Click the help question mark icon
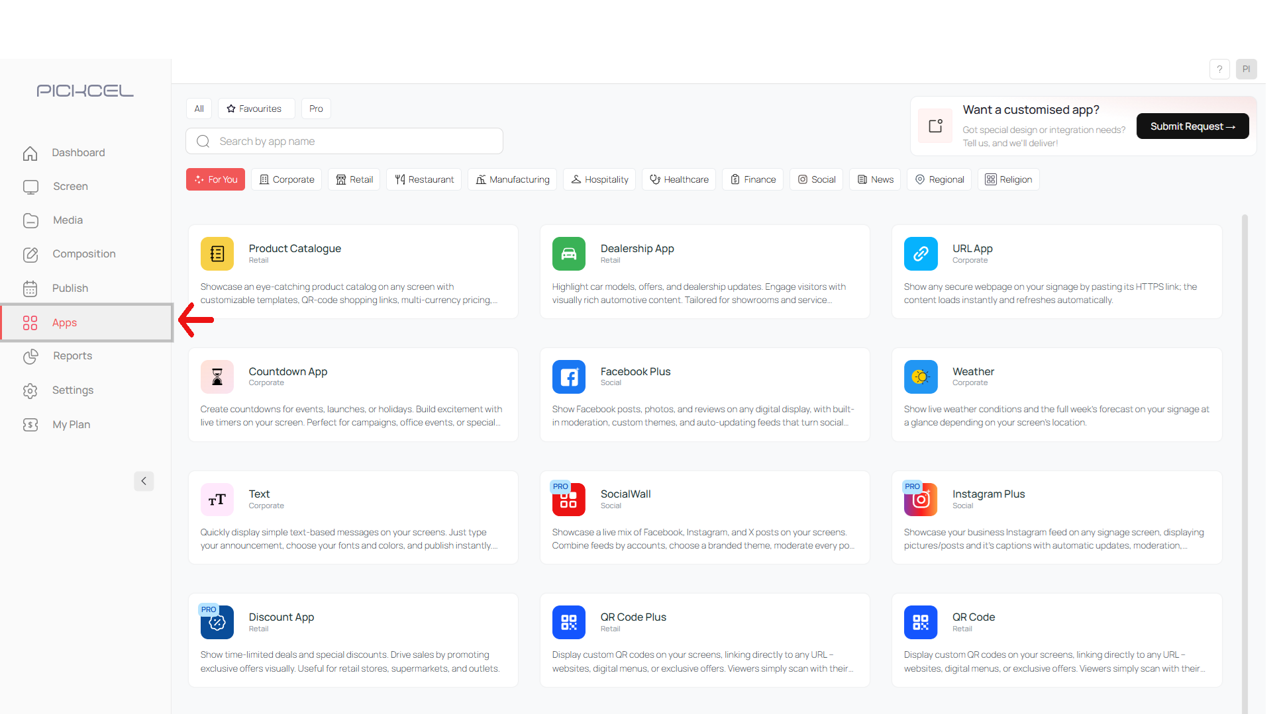This screenshot has height=714, width=1271. tap(1219, 69)
